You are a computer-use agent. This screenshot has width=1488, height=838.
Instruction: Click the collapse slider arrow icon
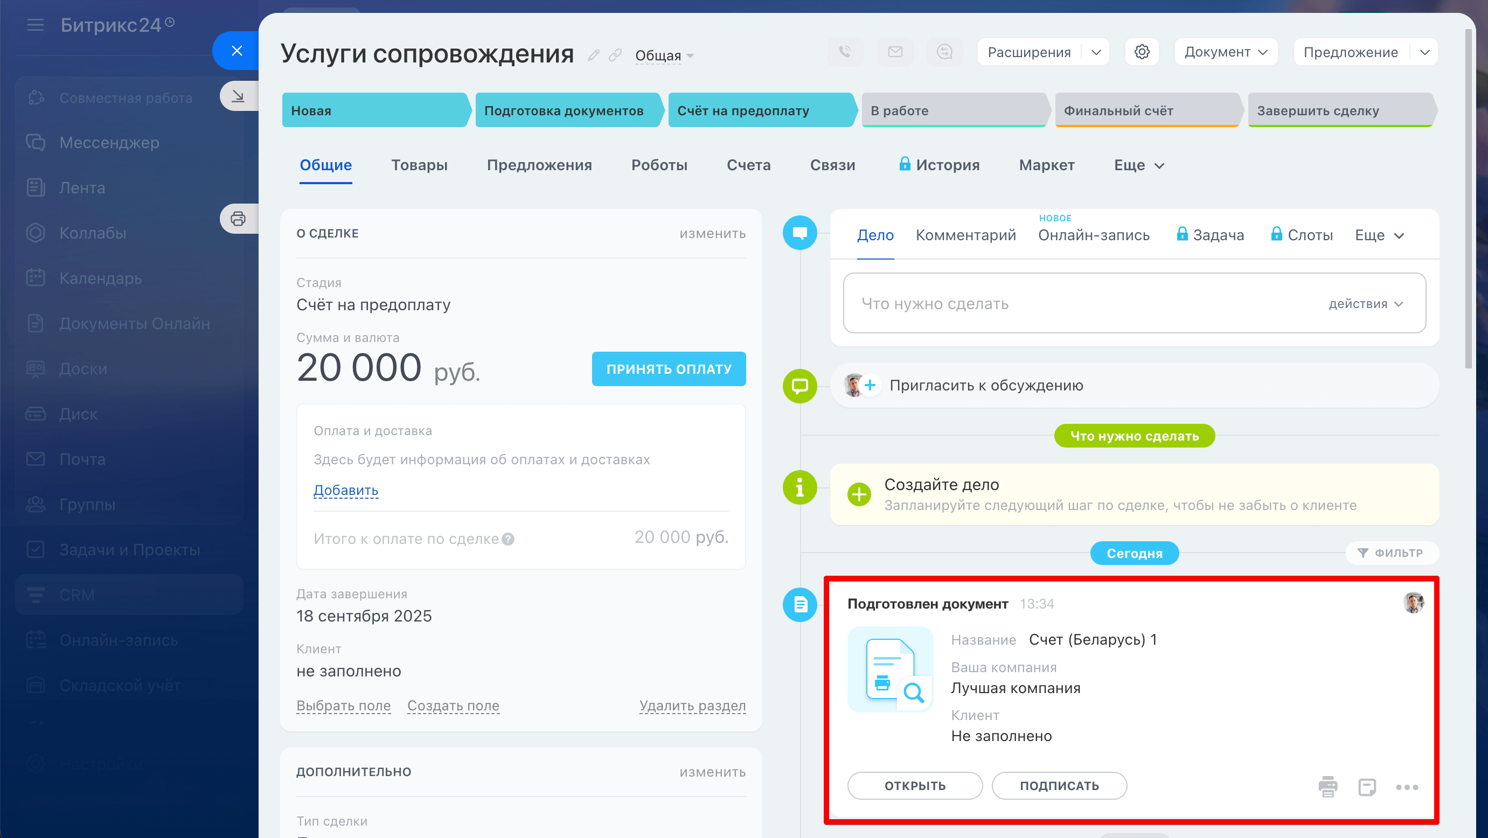(239, 96)
